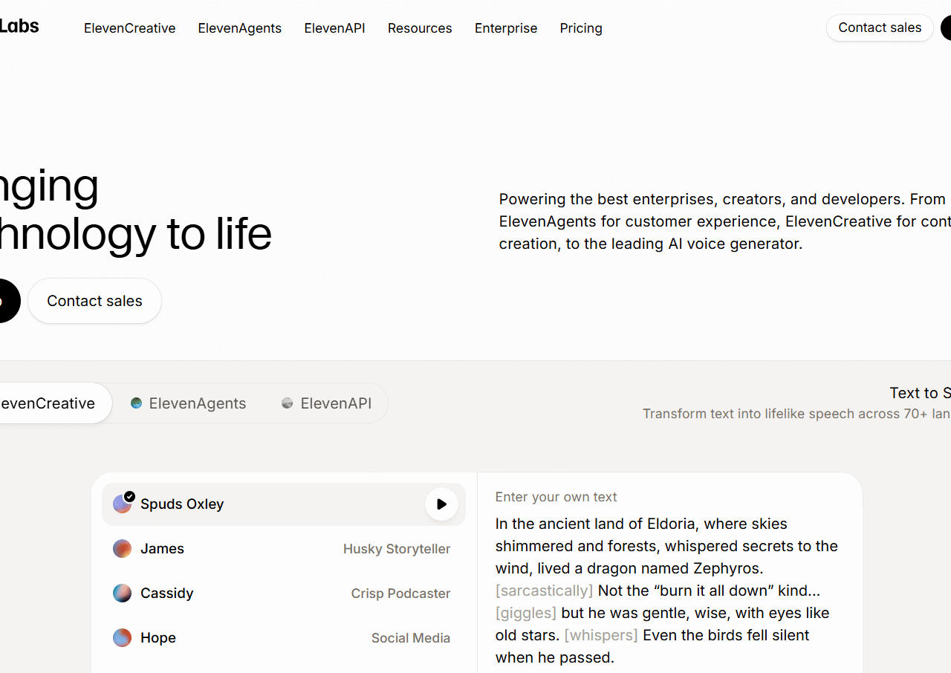The width and height of the screenshot is (951, 673).
Task: Click Contact sales in the navigation bar
Action: pos(880,27)
